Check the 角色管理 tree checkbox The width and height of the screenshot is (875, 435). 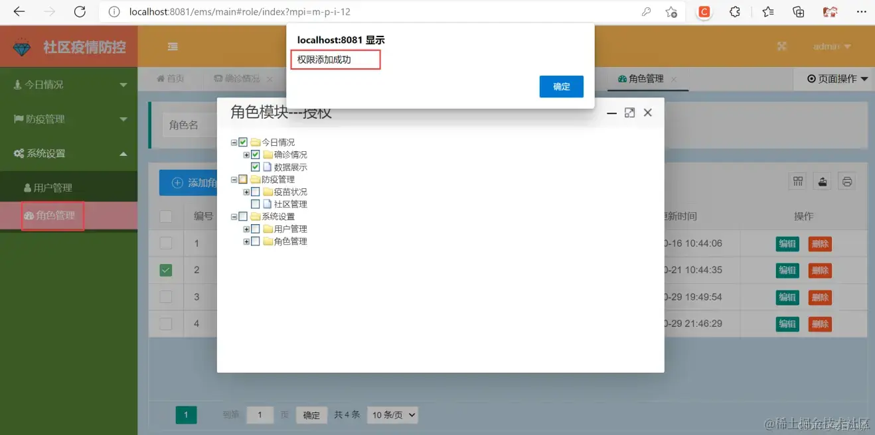[256, 241]
